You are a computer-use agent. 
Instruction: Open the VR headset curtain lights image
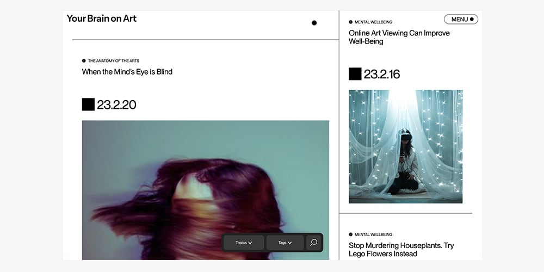(406, 146)
